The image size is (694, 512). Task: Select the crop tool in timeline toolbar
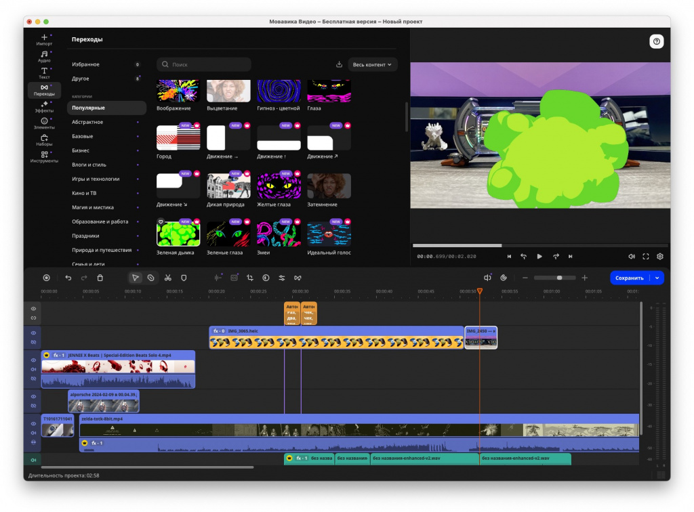[x=250, y=278]
